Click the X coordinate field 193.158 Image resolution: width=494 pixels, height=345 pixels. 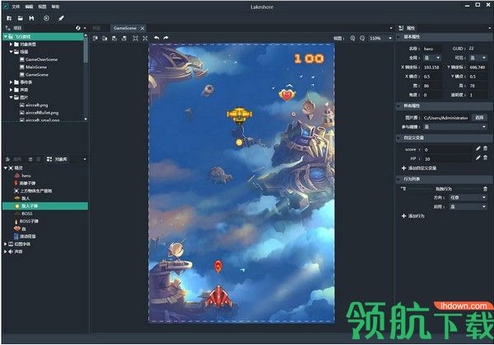432,68
